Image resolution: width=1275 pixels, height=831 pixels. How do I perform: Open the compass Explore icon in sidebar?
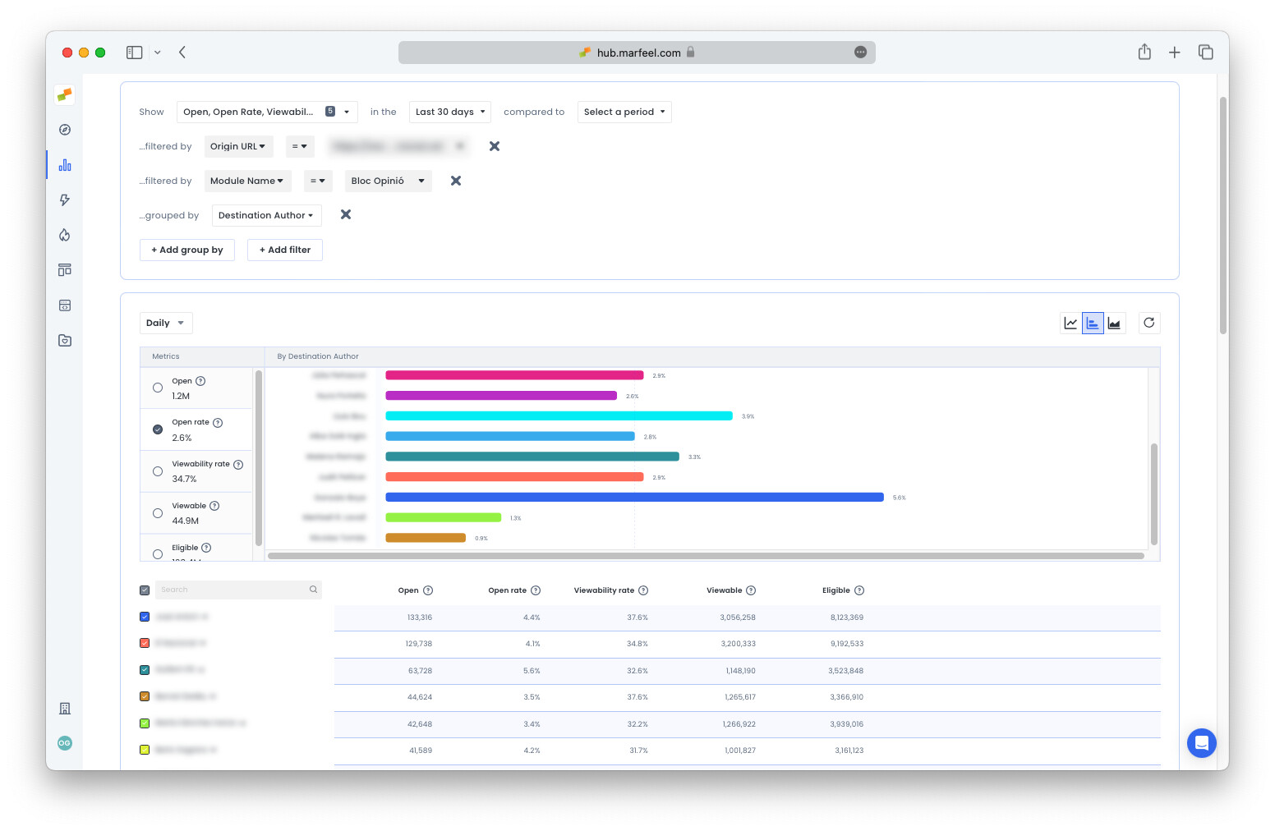point(65,130)
